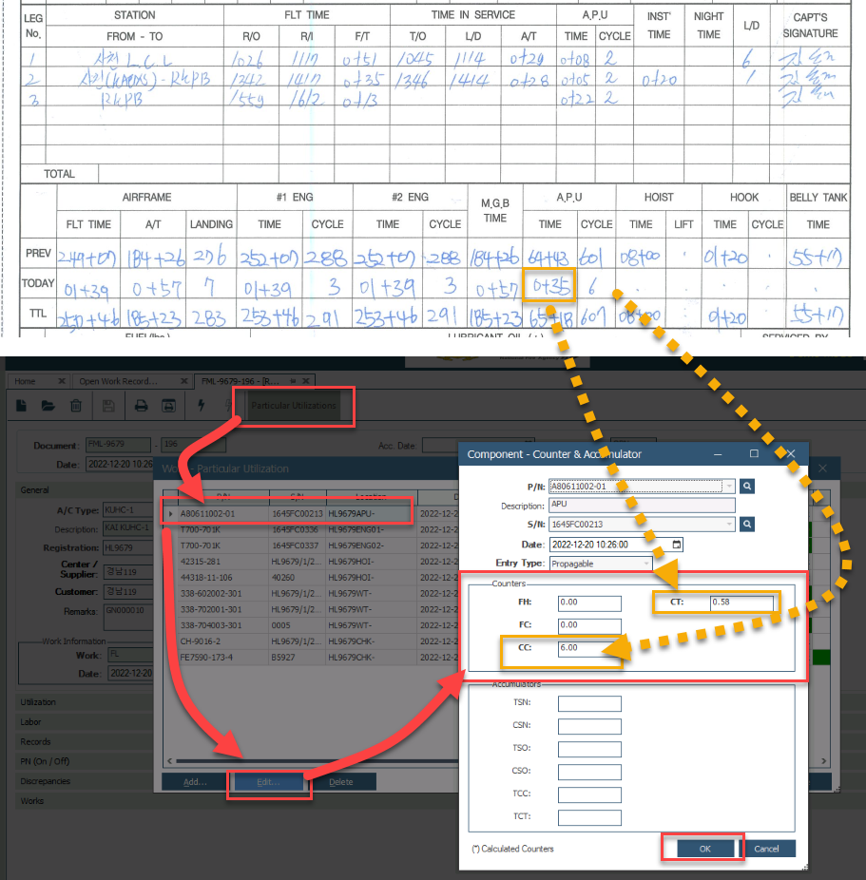Click the Delete trash can toolbar icon
The height and width of the screenshot is (880, 866).
(x=76, y=406)
